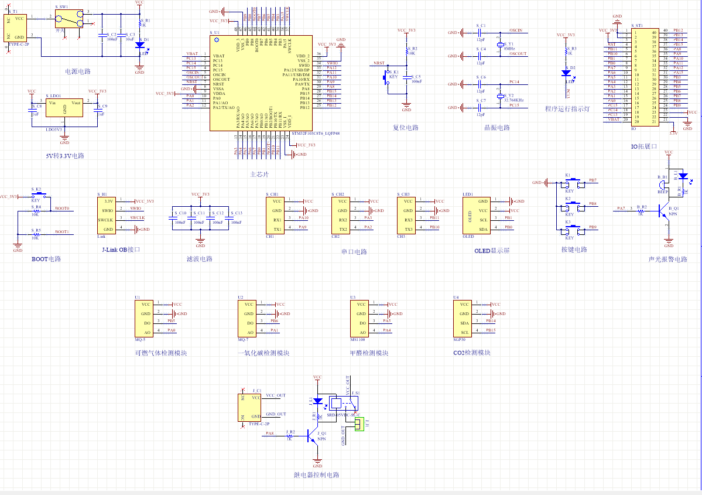Select the S_C9 1uF capacitor

(98, 110)
